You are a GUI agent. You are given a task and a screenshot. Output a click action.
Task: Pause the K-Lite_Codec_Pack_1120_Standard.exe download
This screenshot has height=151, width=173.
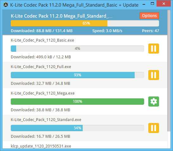tap(154, 128)
